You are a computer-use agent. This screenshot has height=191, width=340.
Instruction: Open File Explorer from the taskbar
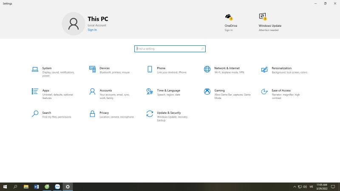26,187
